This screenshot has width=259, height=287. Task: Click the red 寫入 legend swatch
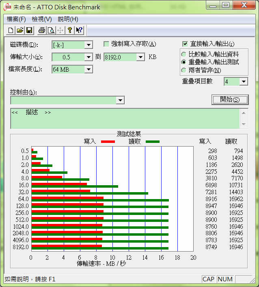pyautogui.click(x=108, y=142)
